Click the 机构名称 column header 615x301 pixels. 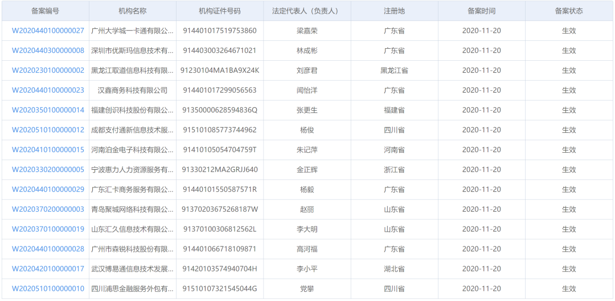point(133,11)
